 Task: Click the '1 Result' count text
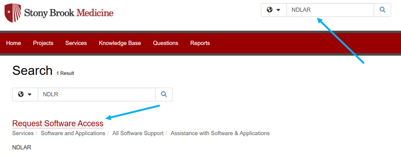65,73
